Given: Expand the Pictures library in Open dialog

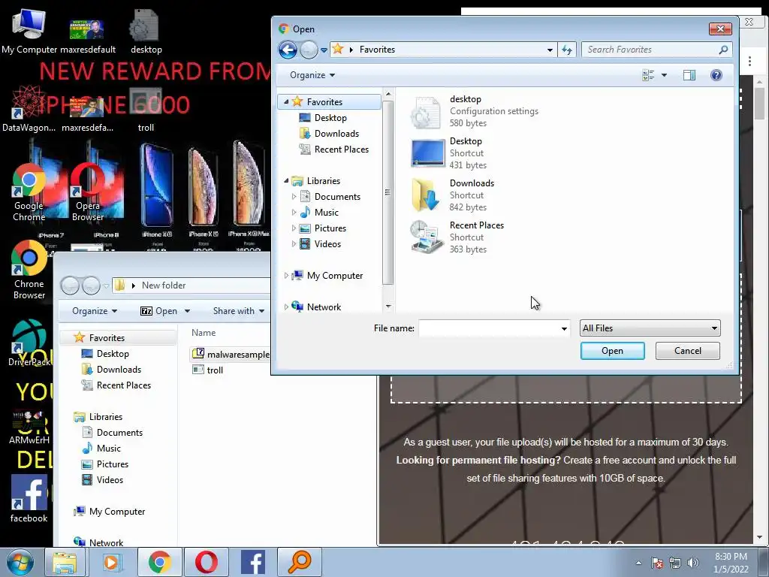Looking at the screenshot, I should click(294, 228).
